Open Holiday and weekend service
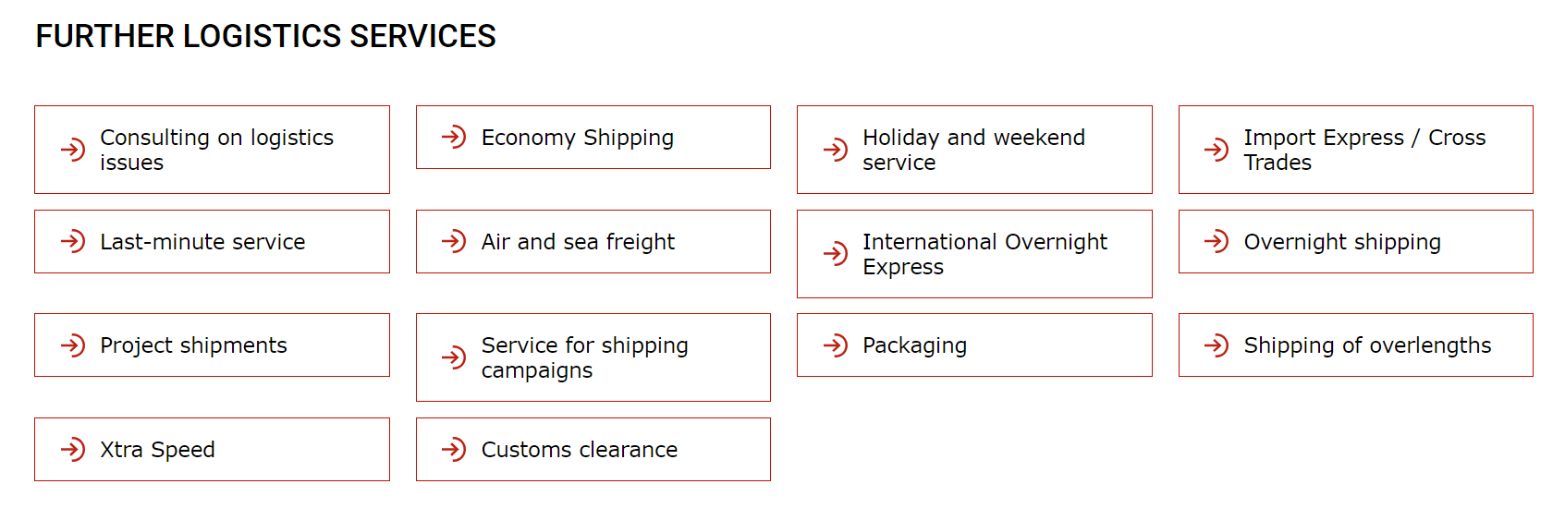Image resolution: width=1565 pixels, height=508 pixels. pos(974,150)
